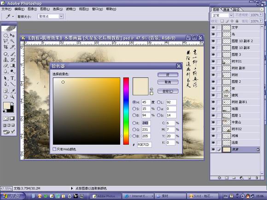Open the 图像(I) menu

32,9
